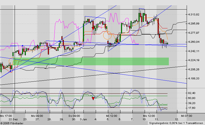This screenshot has width=205, height=125.
Task: Click date label 3.Jan
Action: (x=83, y=119)
